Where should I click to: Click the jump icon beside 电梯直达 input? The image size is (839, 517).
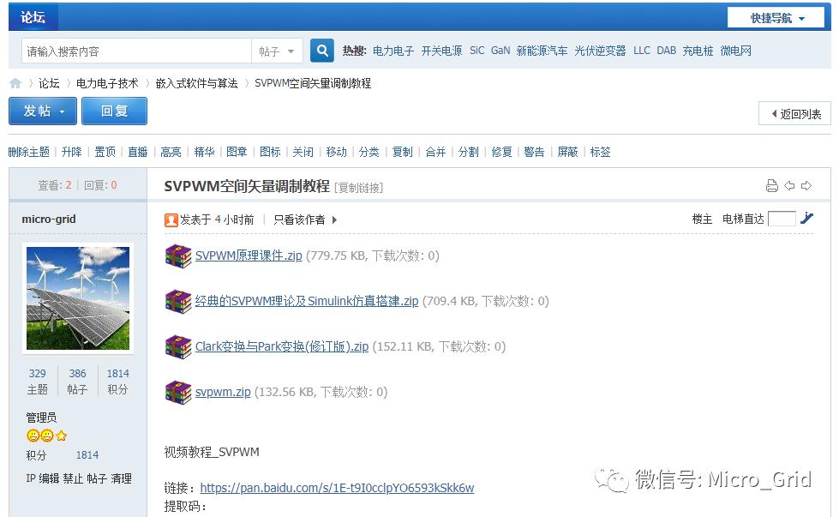coord(806,218)
